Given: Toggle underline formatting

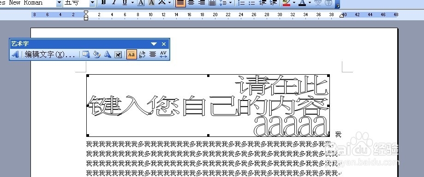Looking at the screenshot, I should click(125, 3).
